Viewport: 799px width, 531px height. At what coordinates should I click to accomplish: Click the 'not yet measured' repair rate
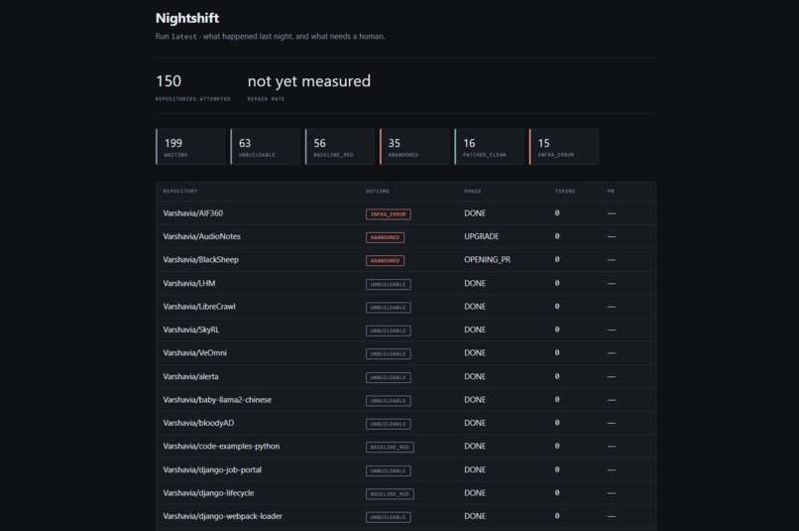click(309, 81)
